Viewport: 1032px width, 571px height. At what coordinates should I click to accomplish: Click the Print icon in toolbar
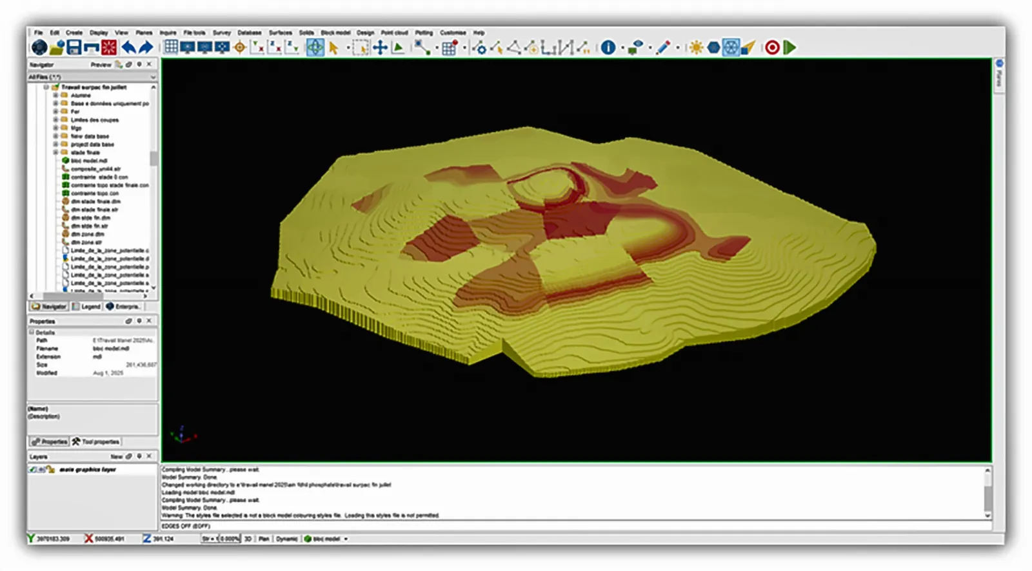point(92,47)
